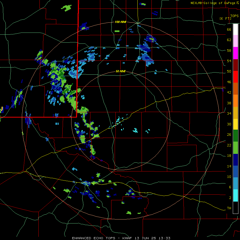Image resolution: width=240 pixels, height=240 pixels.
Task: Click the dark orange legend swatch
Action: pos(235,89)
